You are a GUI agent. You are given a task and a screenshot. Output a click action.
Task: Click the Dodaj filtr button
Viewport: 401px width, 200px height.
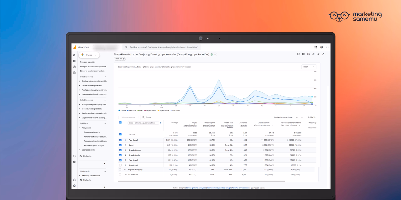click(x=120, y=59)
